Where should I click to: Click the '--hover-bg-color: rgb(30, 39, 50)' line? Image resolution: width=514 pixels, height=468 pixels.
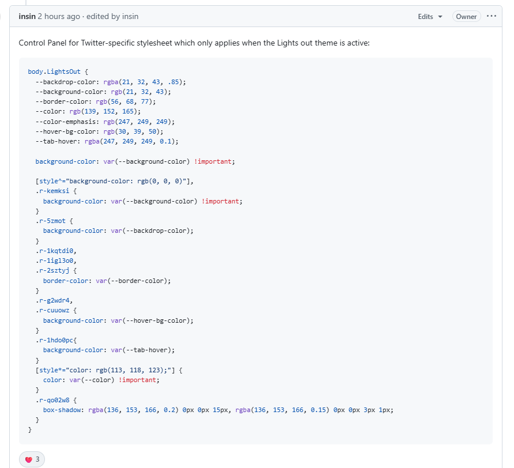(x=99, y=131)
